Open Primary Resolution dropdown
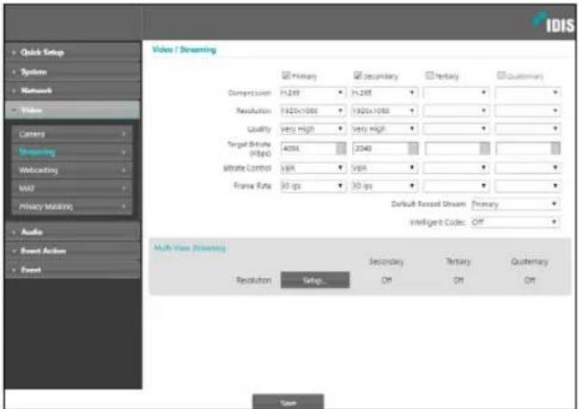Viewport: 579px width, 409px height. pyautogui.click(x=312, y=110)
